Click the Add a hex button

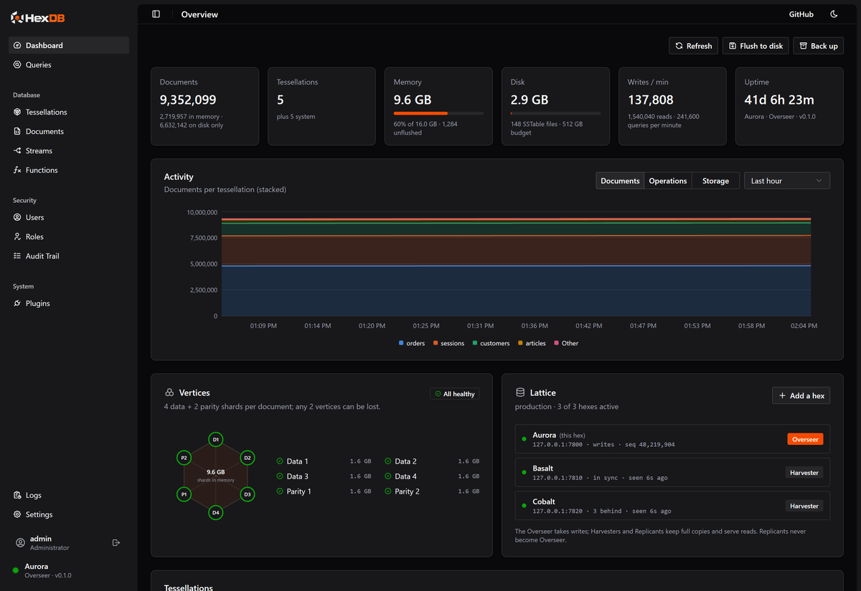[x=801, y=395]
